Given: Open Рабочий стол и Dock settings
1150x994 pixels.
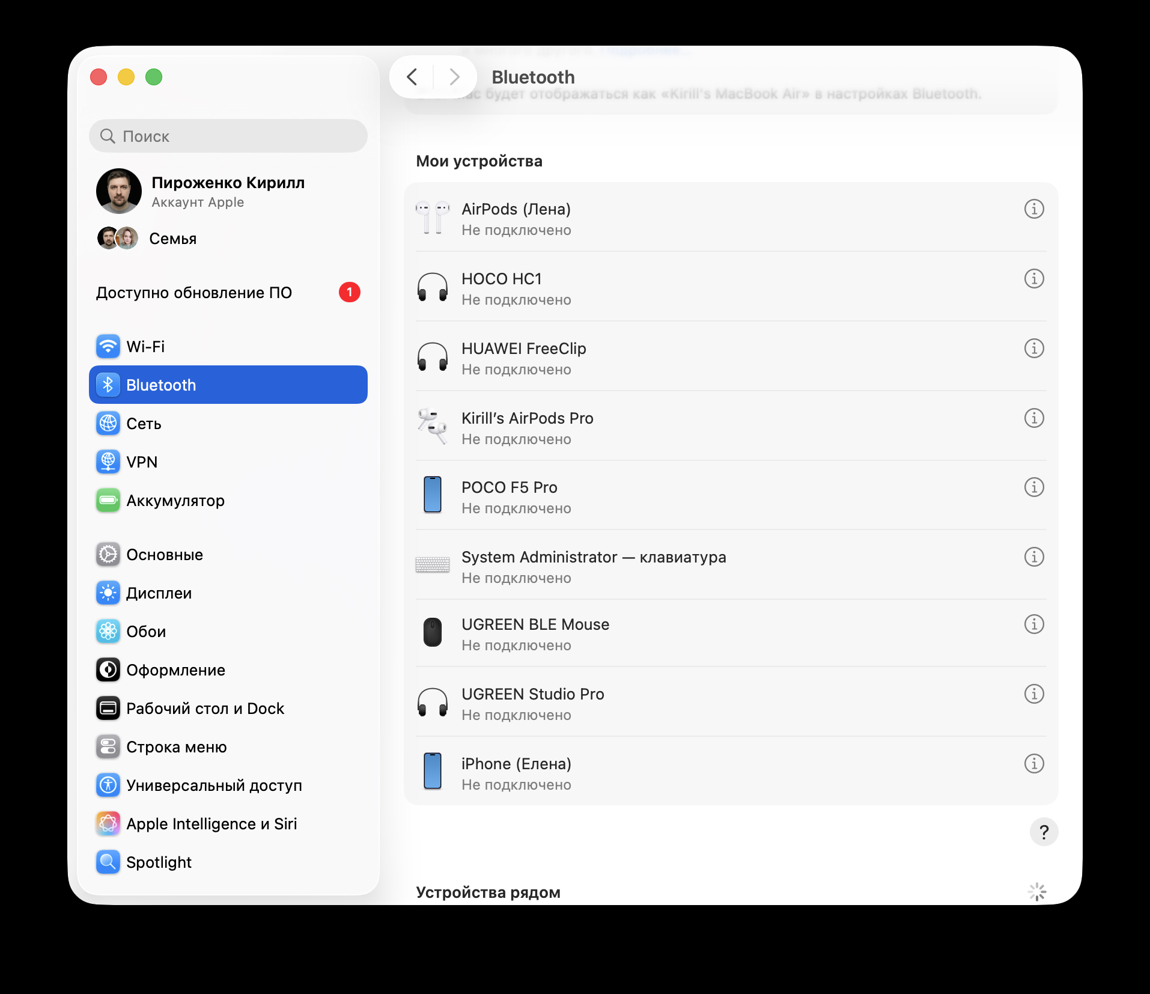Looking at the screenshot, I should tap(228, 709).
